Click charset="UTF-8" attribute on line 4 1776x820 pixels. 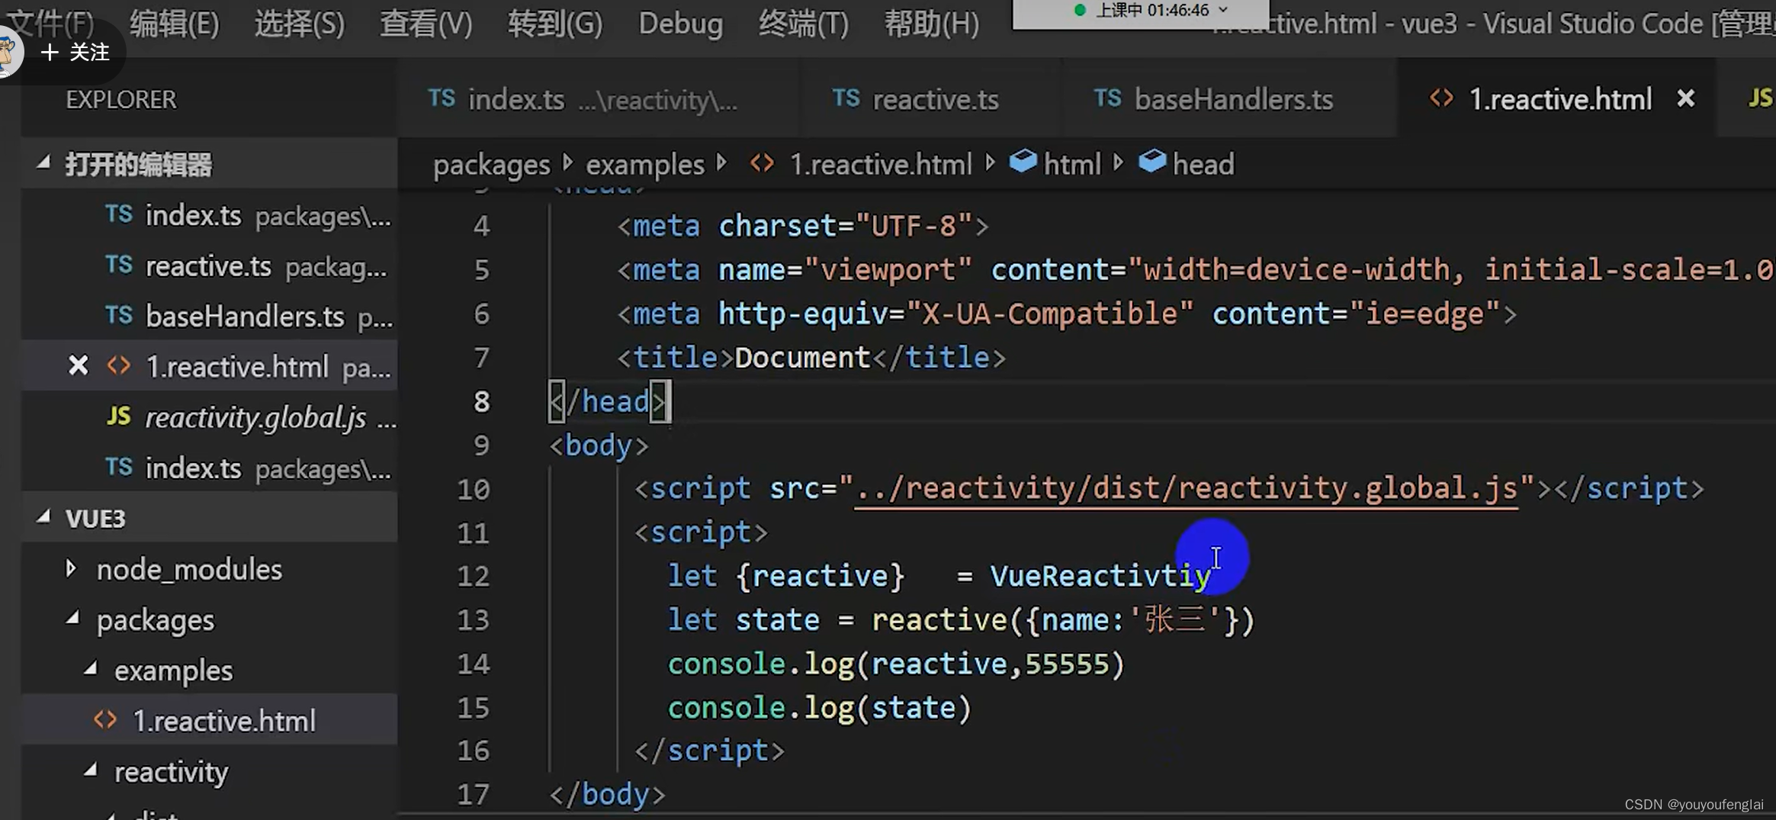(x=845, y=226)
